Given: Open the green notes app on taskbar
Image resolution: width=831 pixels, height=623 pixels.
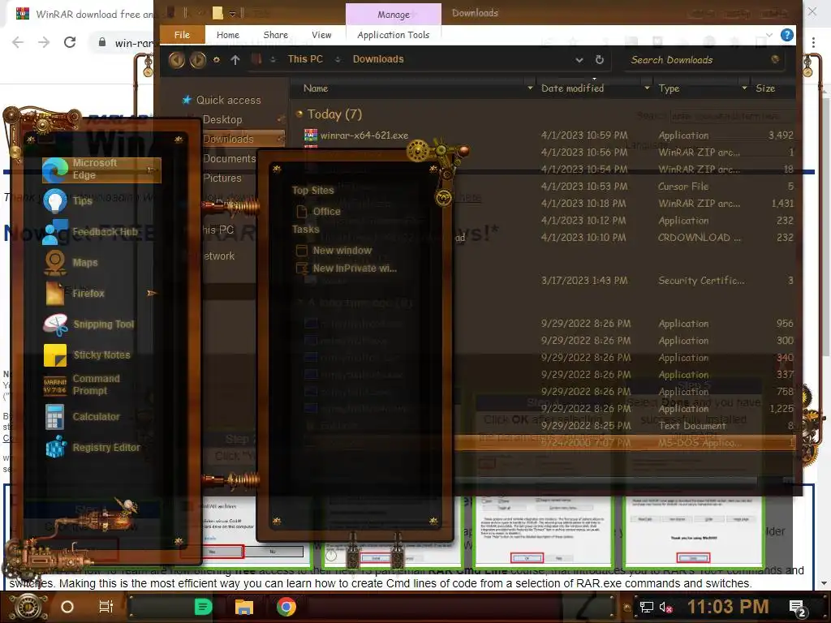Looking at the screenshot, I should click(x=203, y=607).
